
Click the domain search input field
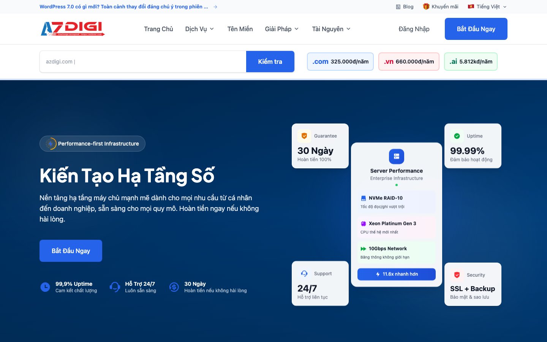click(x=143, y=62)
